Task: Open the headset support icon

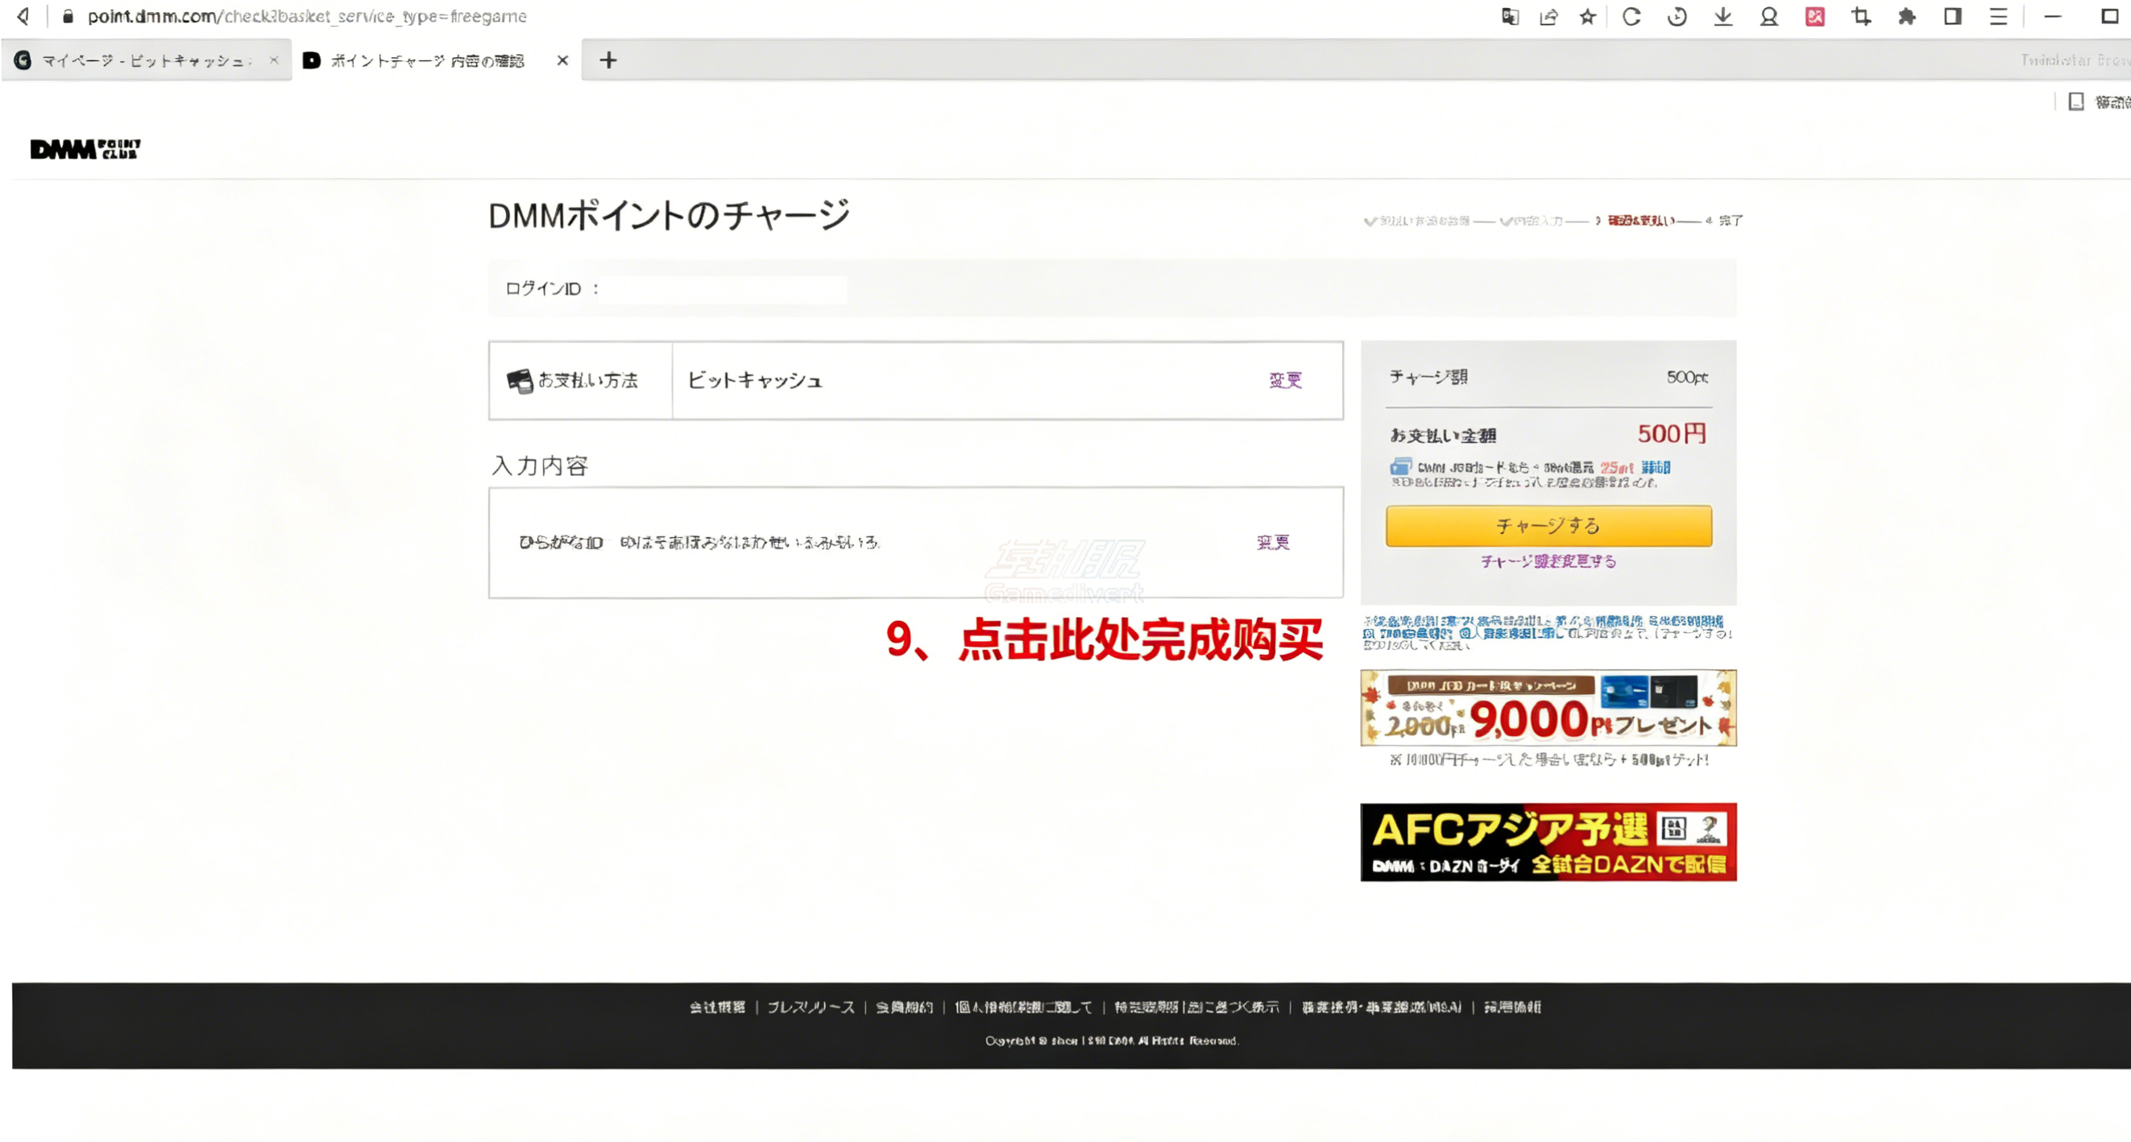Action: pyautogui.click(x=1768, y=17)
